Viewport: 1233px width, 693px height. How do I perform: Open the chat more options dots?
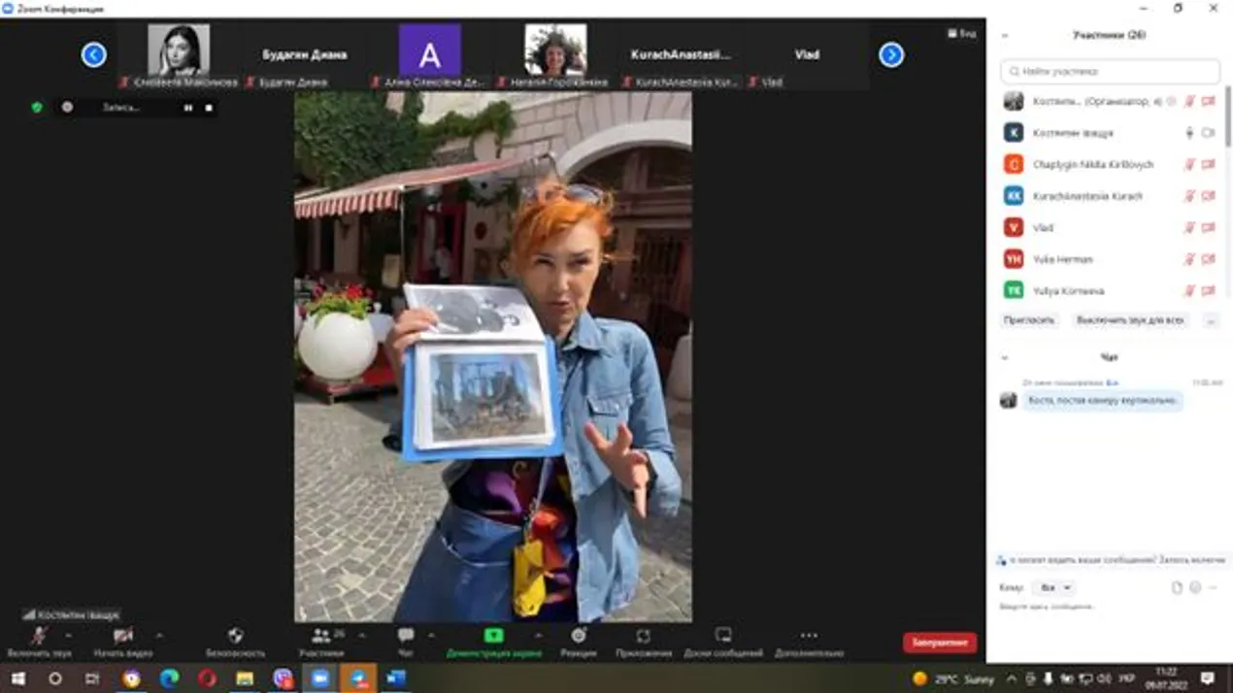tap(1213, 587)
